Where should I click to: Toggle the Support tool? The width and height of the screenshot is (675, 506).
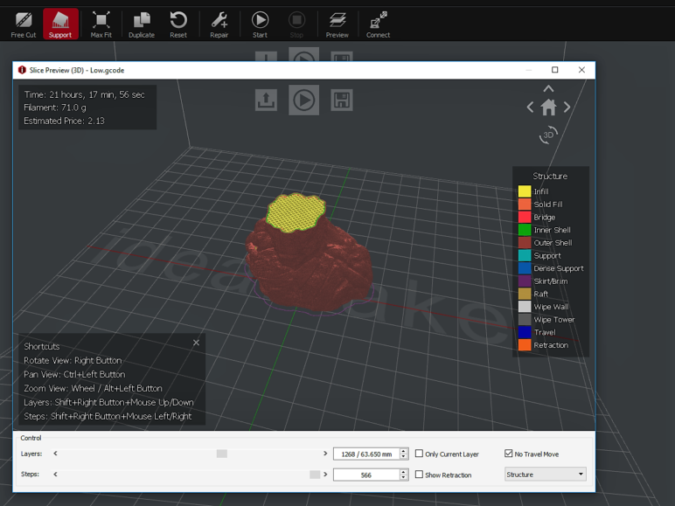[60, 24]
